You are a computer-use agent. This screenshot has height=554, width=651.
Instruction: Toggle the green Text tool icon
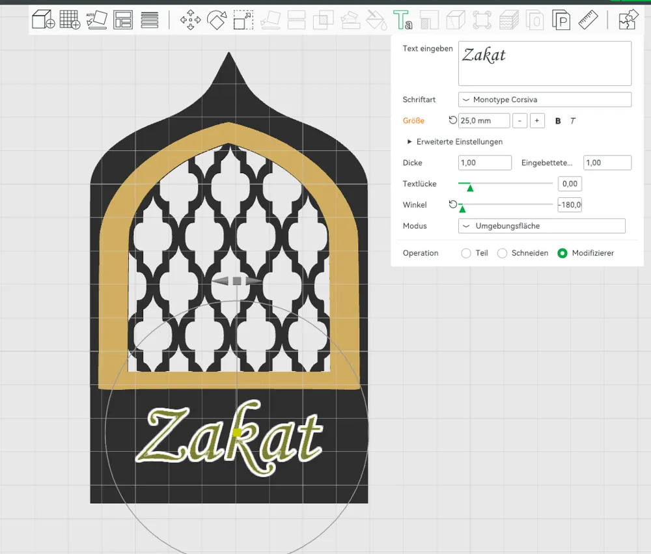402,20
